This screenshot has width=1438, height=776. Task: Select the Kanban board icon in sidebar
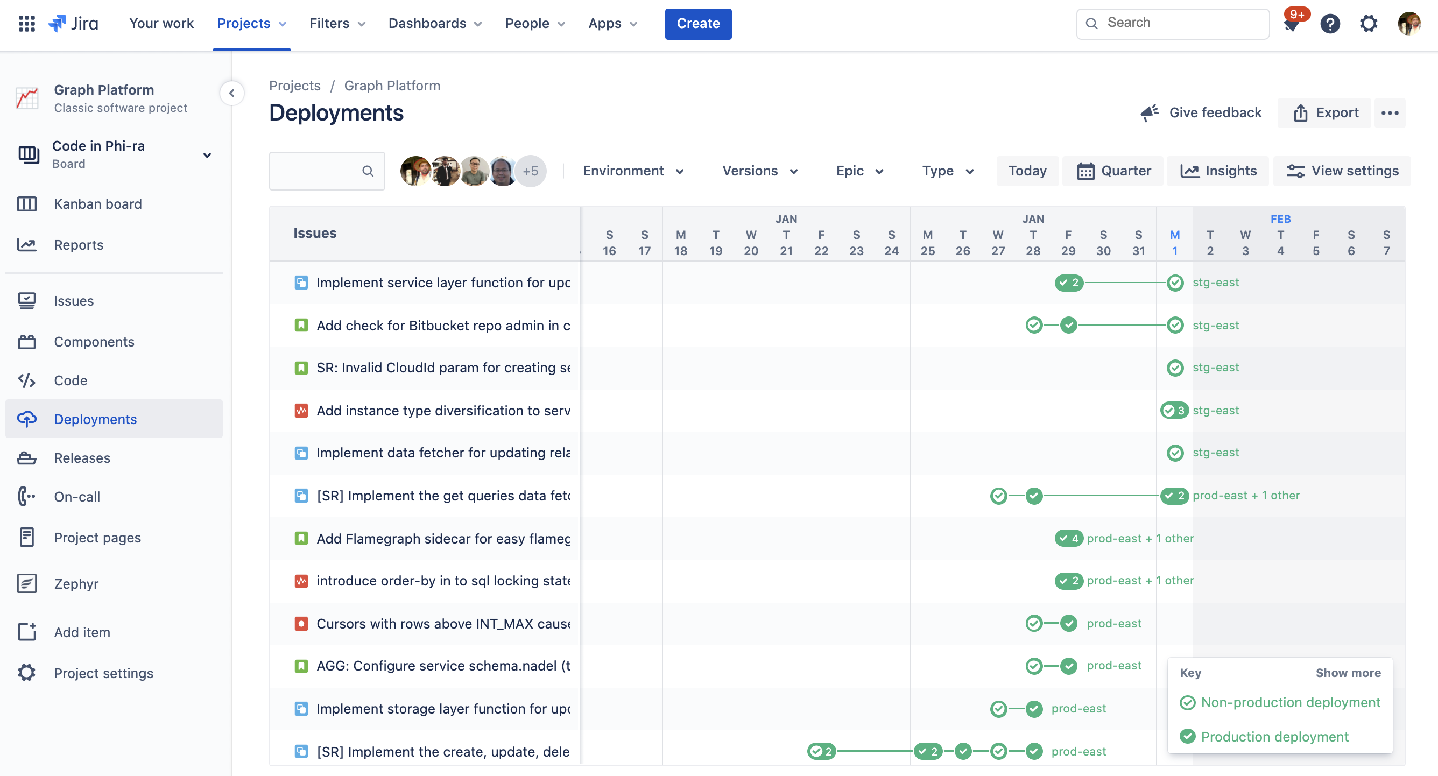(x=27, y=204)
